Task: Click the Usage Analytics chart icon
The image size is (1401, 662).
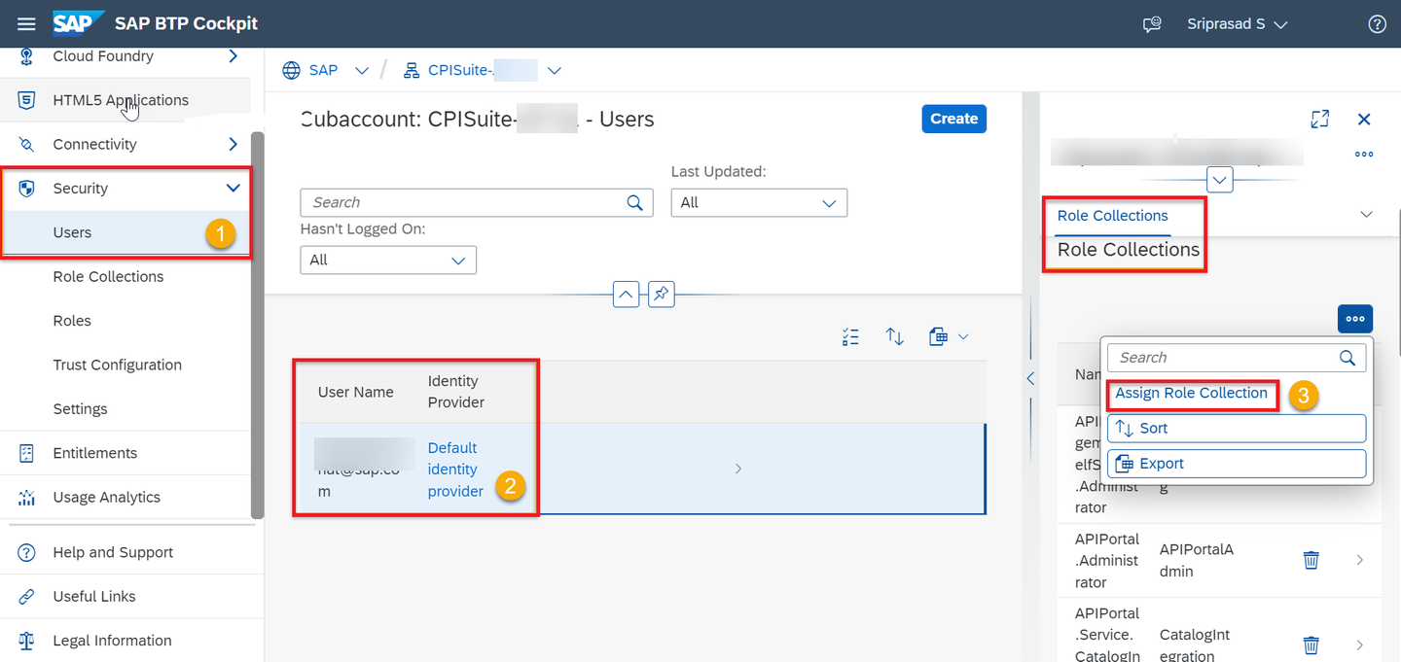Action: (x=27, y=498)
